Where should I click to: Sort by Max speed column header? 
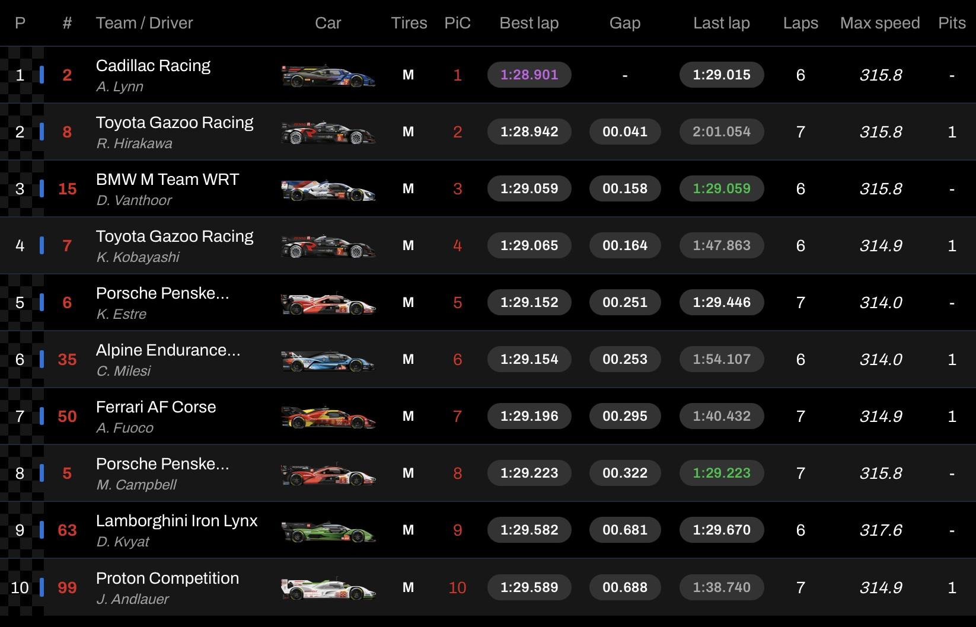click(880, 23)
